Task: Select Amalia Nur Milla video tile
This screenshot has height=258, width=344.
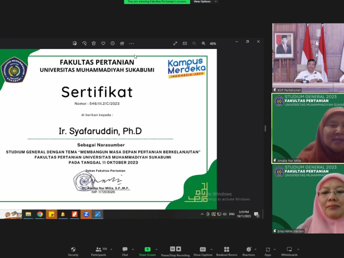Action: (308, 128)
